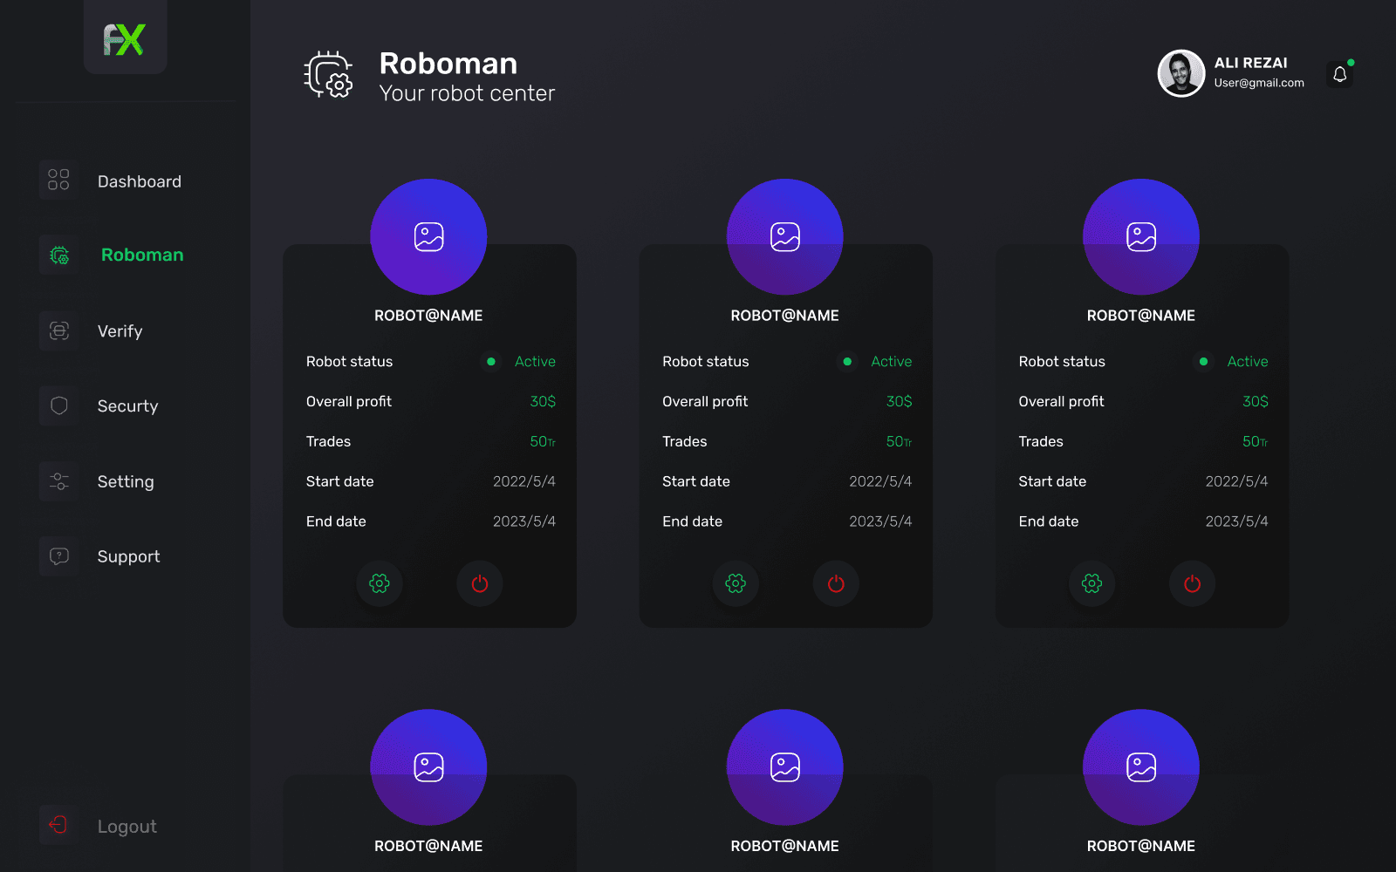Open notifications with the bell icon
This screenshot has width=1396, height=872.
[x=1340, y=75]
